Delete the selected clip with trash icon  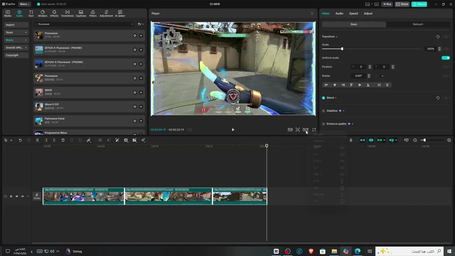(63, 140)
